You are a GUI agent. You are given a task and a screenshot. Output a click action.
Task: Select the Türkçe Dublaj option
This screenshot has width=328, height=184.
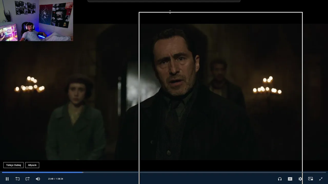[14, 165]
